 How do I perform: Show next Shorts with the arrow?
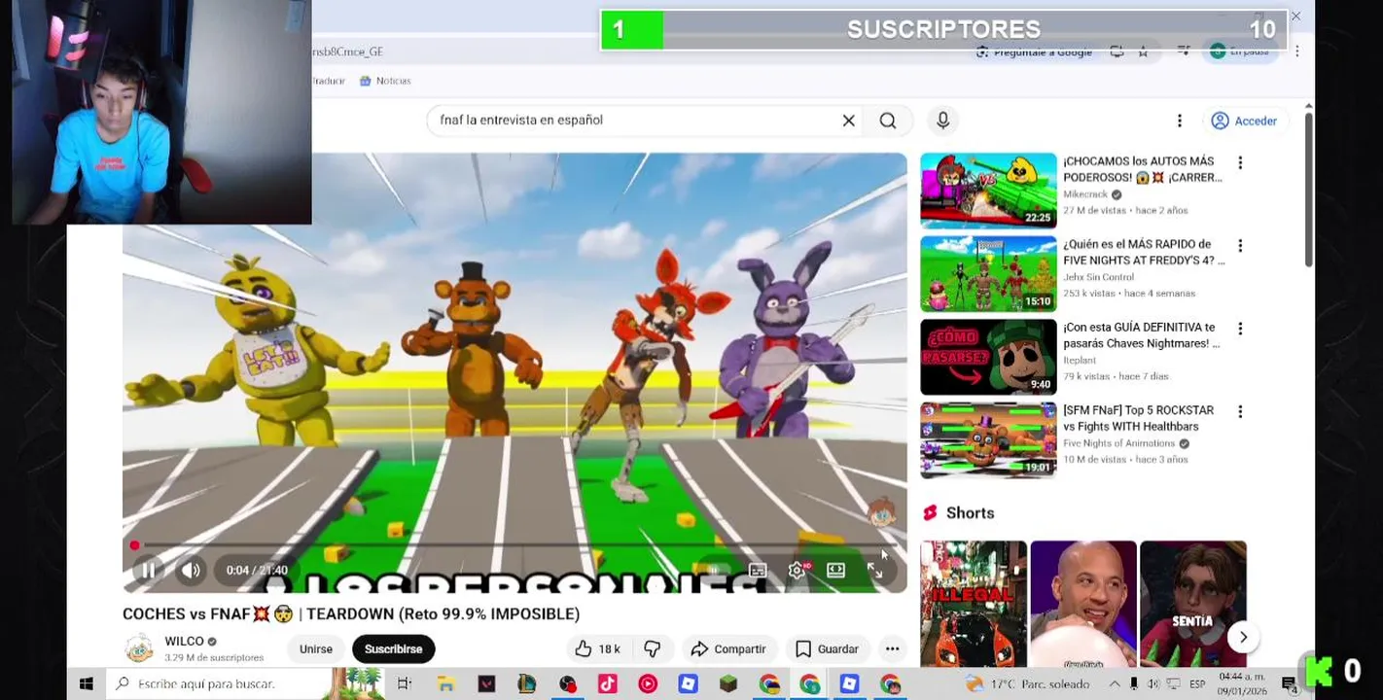1243,637
